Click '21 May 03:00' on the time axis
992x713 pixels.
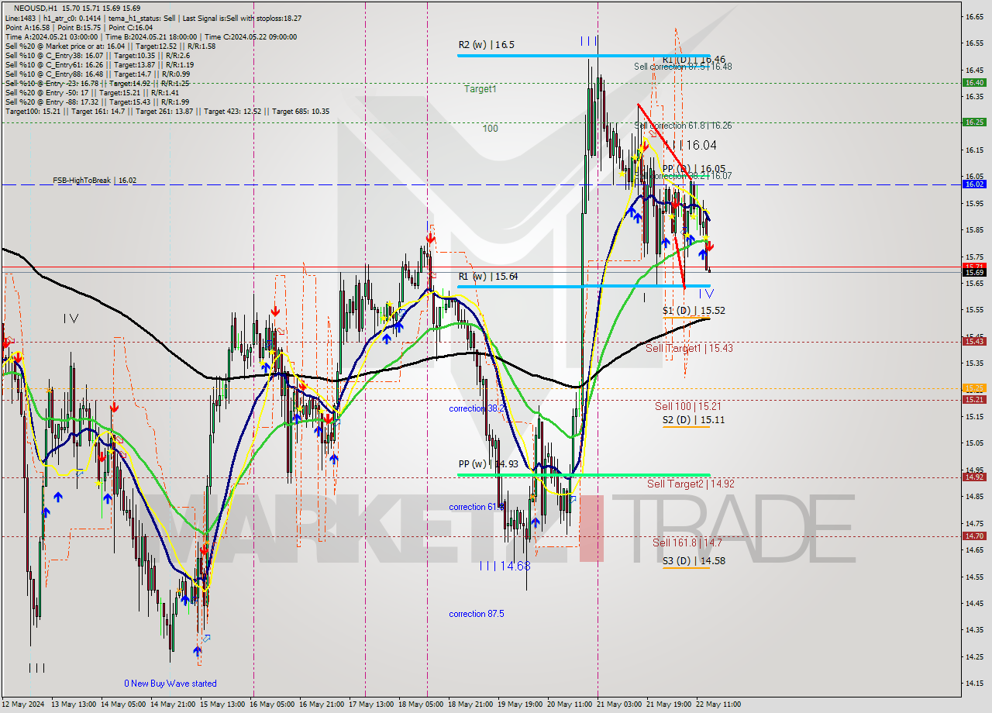coord(620,704)
